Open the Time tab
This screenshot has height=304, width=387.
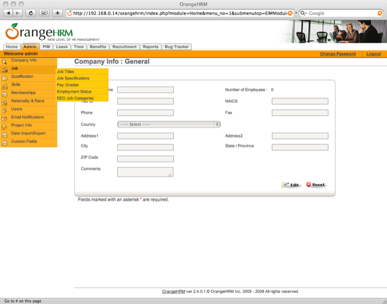click(x=79, y=47)
